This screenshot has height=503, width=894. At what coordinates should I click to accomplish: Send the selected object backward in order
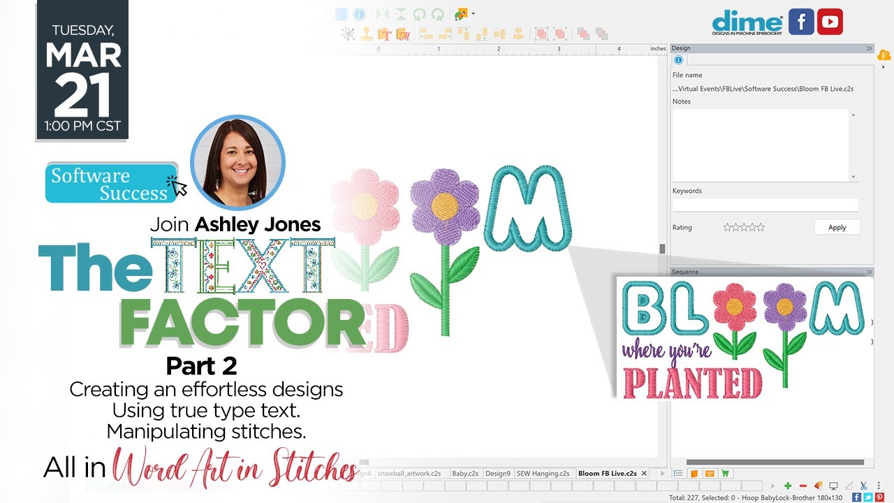click(601, 34)
